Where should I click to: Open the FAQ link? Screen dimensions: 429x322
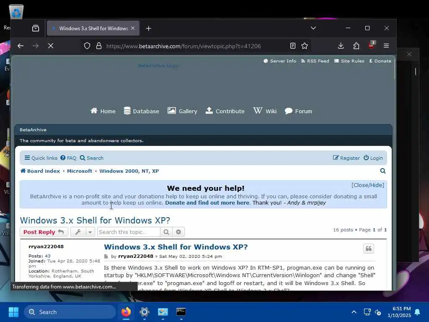tap(68, 158)
